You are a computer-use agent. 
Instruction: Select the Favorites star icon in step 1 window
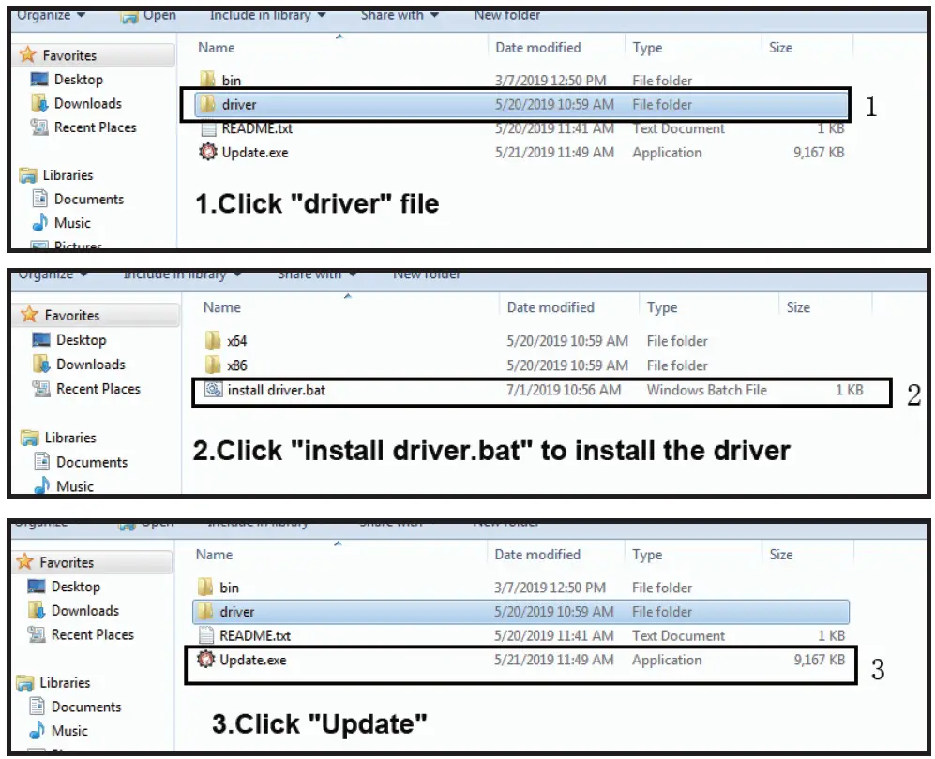click(27, 54)
